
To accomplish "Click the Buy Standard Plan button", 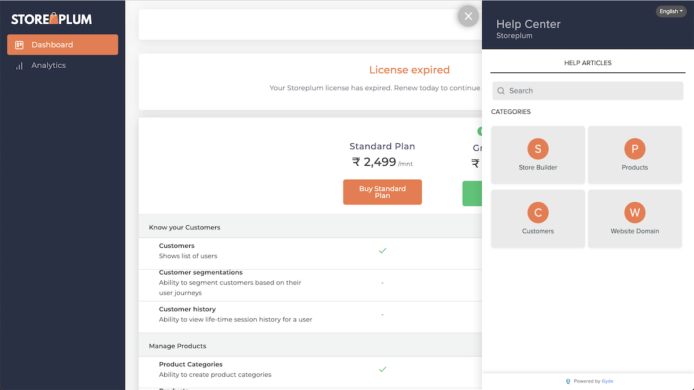I will [x=382, y=192].
